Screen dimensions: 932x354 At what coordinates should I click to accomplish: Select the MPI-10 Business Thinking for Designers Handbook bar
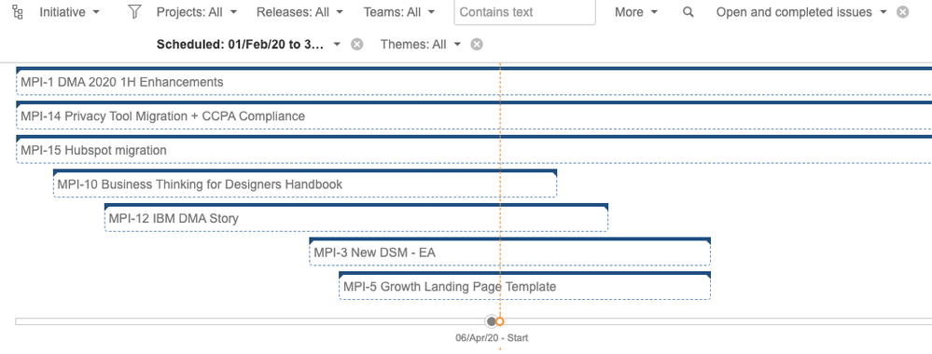[x=305, y=184]
